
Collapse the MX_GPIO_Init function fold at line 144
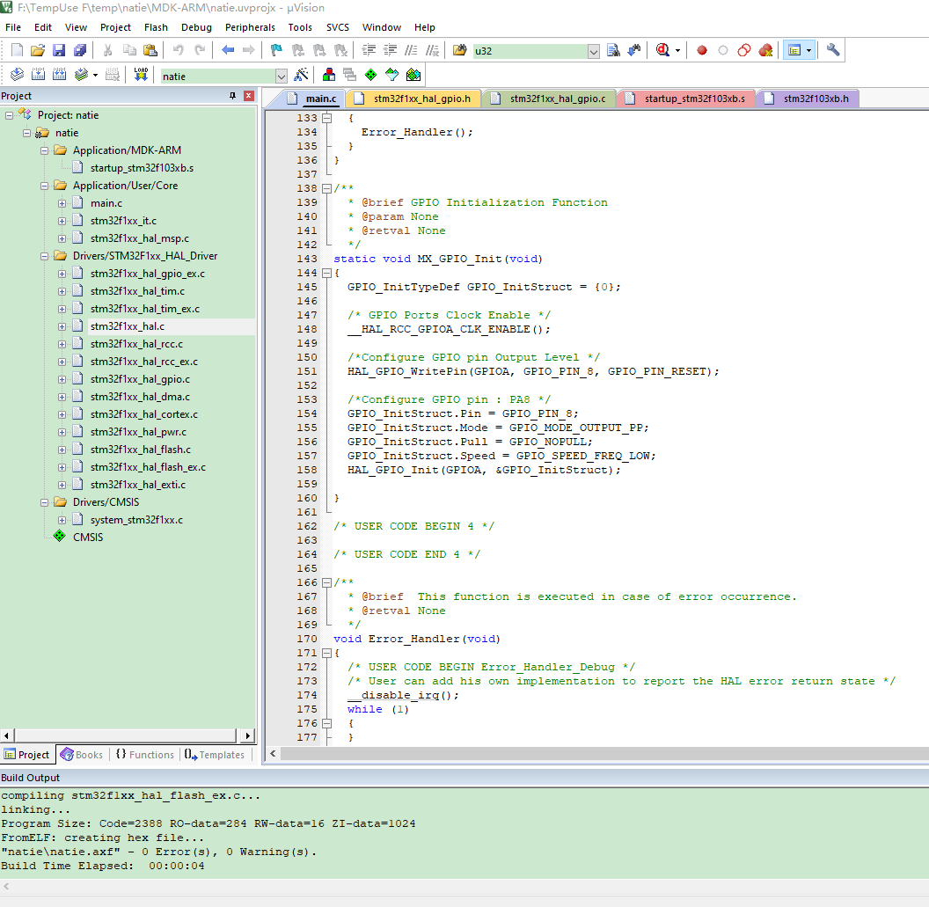click(326, 273)
